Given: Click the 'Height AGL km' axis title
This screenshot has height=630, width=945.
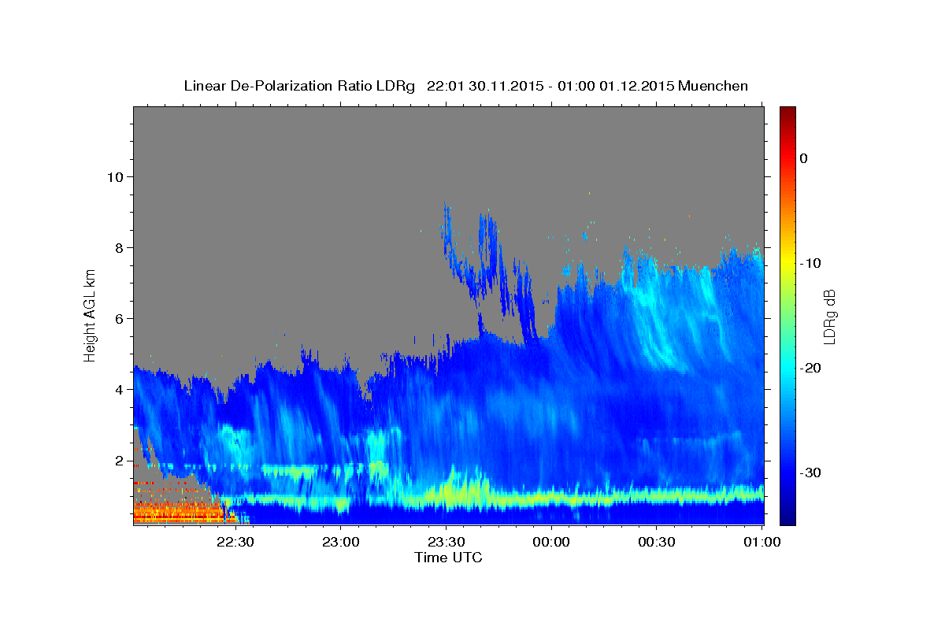Looking at the screenshot, I should [91, 315].
